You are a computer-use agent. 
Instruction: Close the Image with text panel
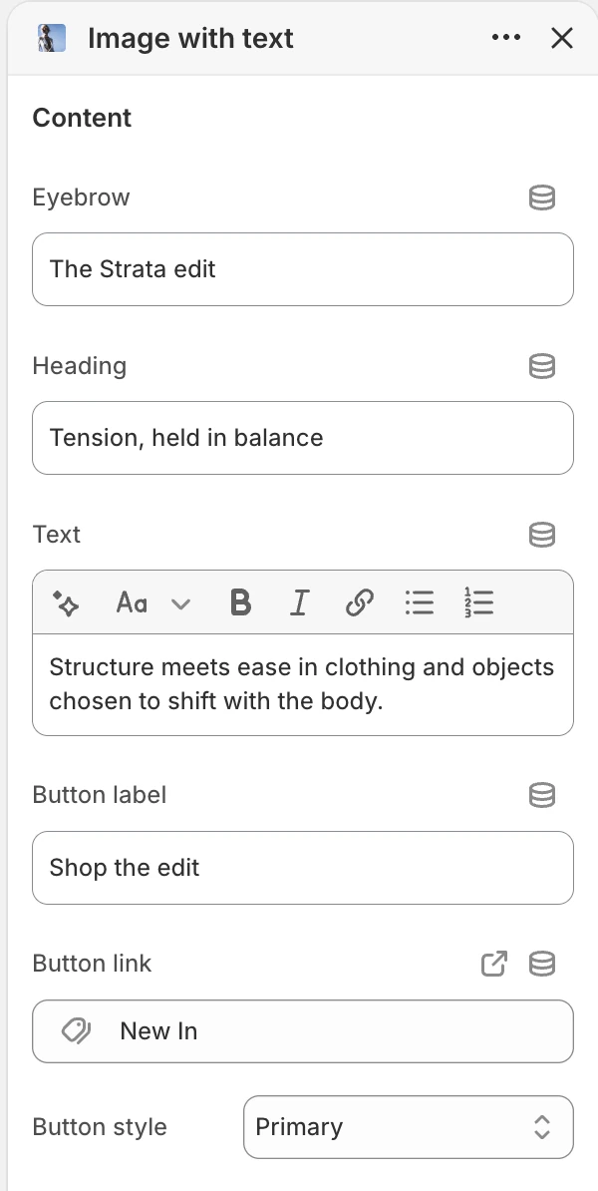coord(561,38)
